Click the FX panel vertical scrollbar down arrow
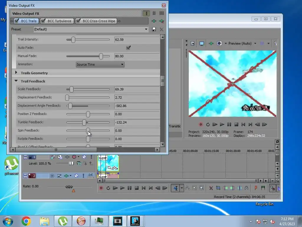This screenshot has width=302, height=227. pyautogui.click(x=163, y=144)
